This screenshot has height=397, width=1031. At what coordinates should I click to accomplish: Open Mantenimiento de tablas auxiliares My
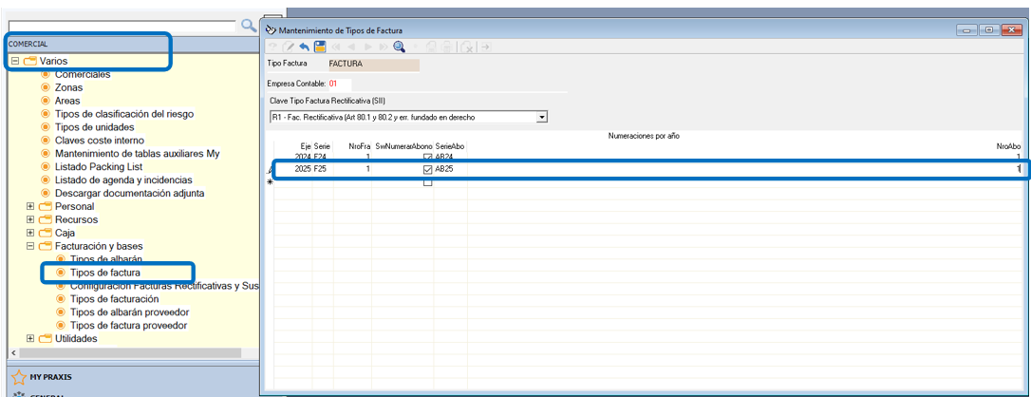pos(138,153)
